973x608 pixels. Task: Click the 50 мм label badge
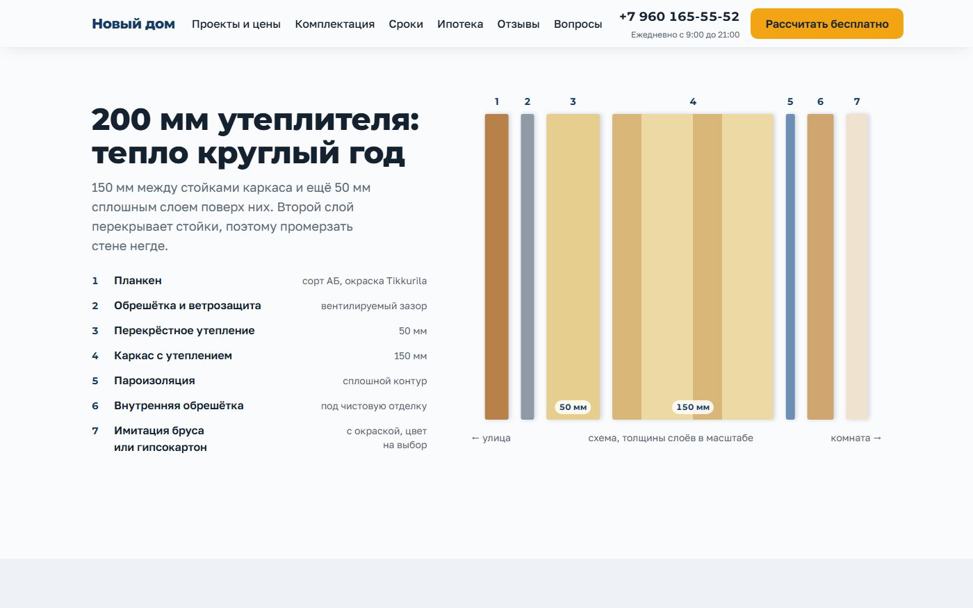pos(573,407)
